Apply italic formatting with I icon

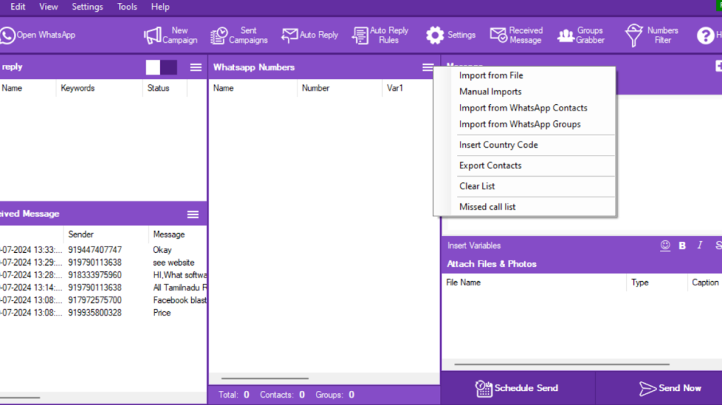coord(700,245)
